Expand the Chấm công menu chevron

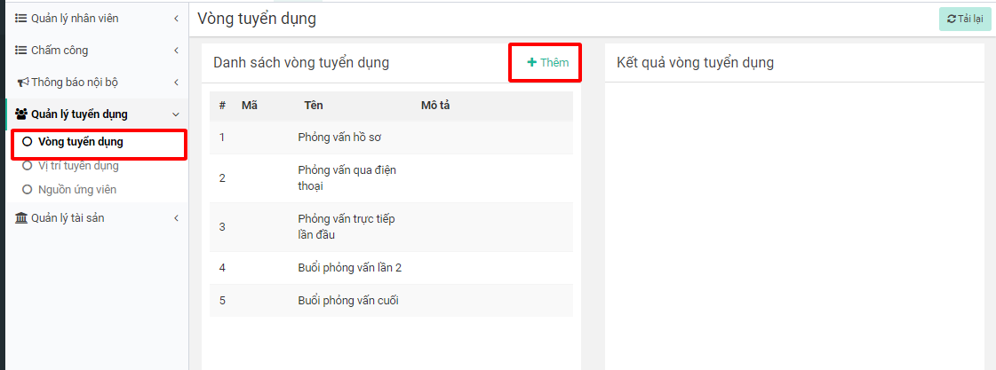[176, 51]
